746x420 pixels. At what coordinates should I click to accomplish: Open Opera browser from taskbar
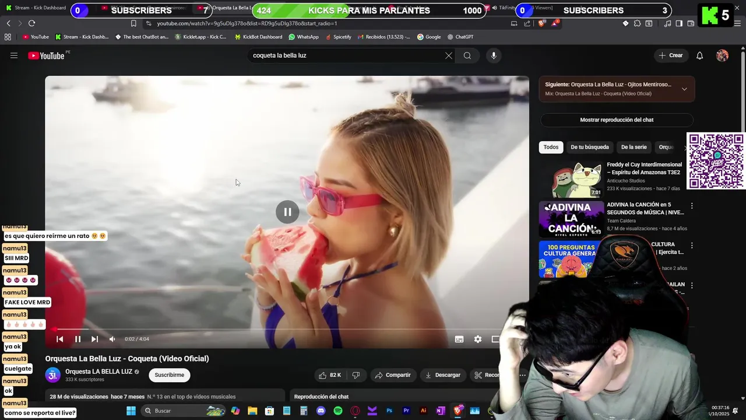coord(355,411)
